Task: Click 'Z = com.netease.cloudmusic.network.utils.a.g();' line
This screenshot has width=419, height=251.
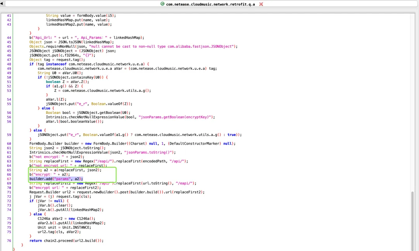Action: [102, 90]
